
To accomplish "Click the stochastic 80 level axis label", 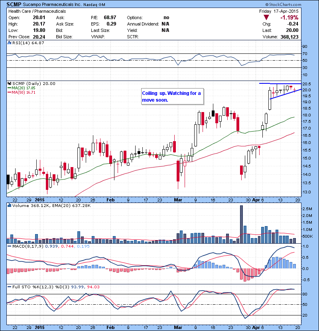I will [305, 294].
